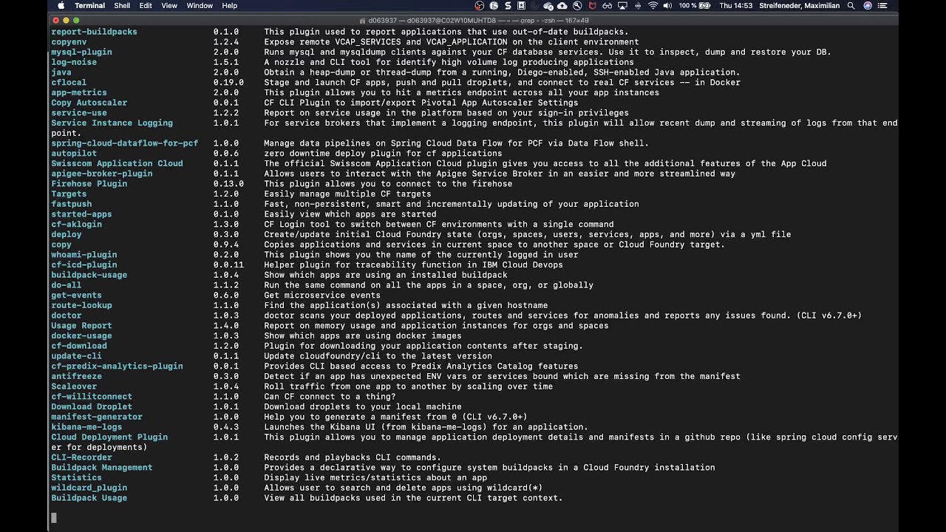
Task: Click the glasses menu bar icon
Action: (608, 5)
